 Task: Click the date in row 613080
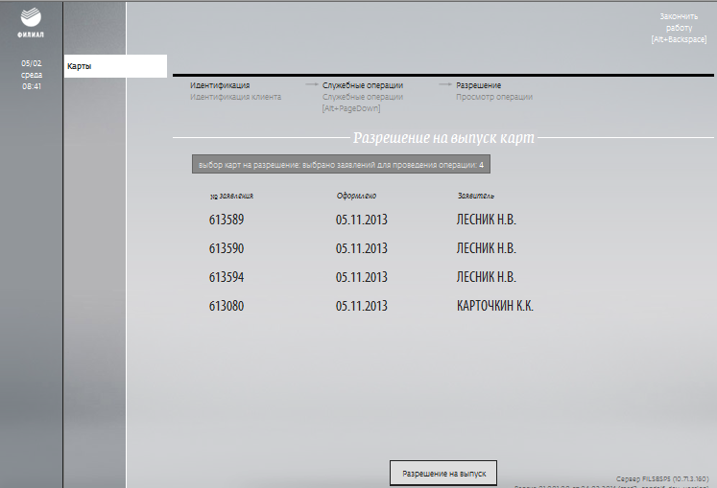click(x=361, y=306)
